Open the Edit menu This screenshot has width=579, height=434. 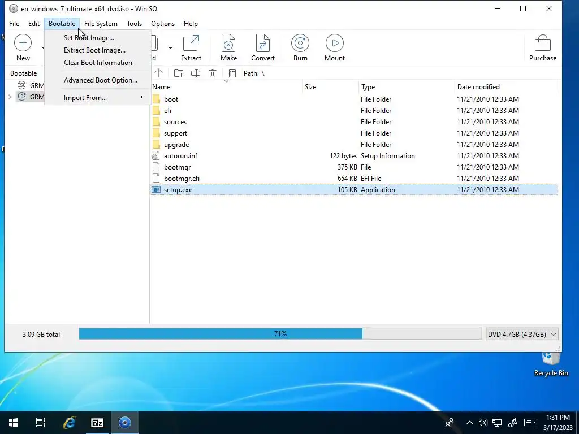[33, 24]
